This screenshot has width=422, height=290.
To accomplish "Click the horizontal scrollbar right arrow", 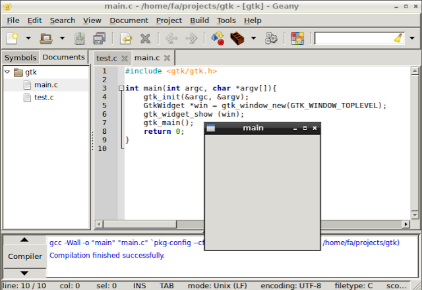I will [406, 224].
